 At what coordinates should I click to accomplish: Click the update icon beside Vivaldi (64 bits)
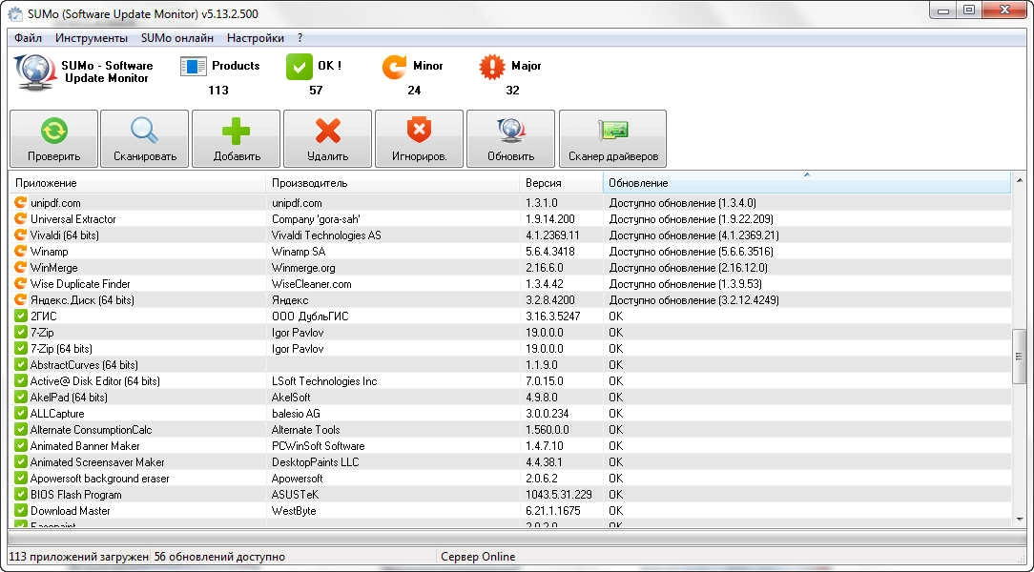pos(20,235)
